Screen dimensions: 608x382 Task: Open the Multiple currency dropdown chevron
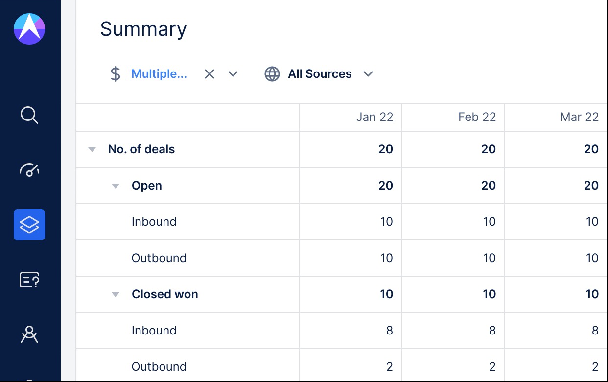(x=233, y=74)
